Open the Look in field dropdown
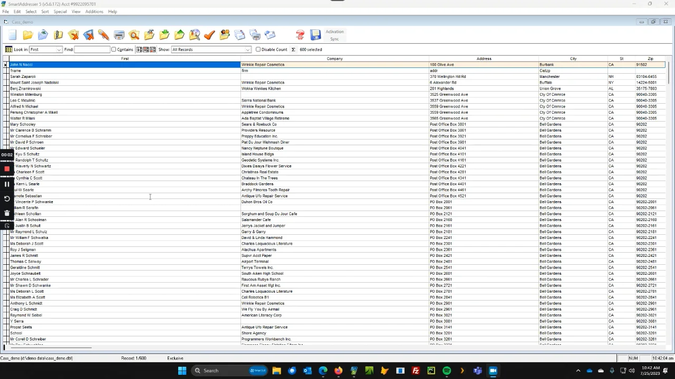Screen dimensions: 675x379 pos(59,49)
